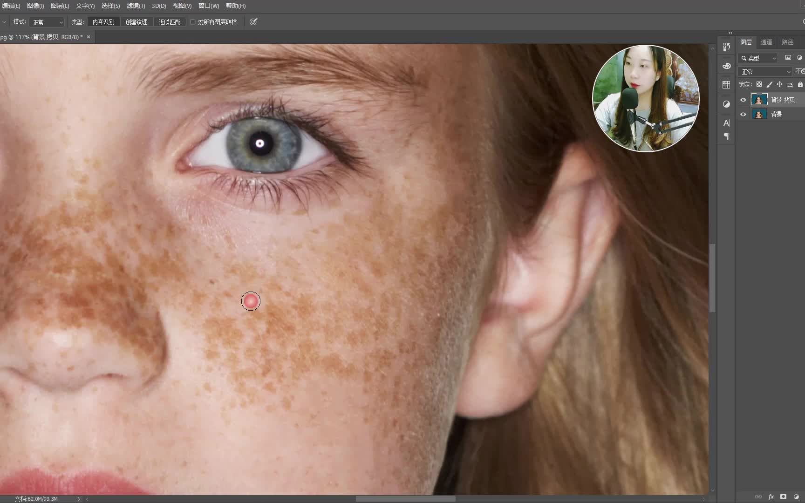Select the document tab at 117%
805x503 pixels.
tap(42, 37)
